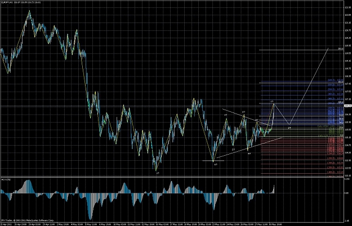Viewport: 352px width, 226px height.
Task: Click the 5 May 11:00 time label
Action: click(x=91, y=224)
